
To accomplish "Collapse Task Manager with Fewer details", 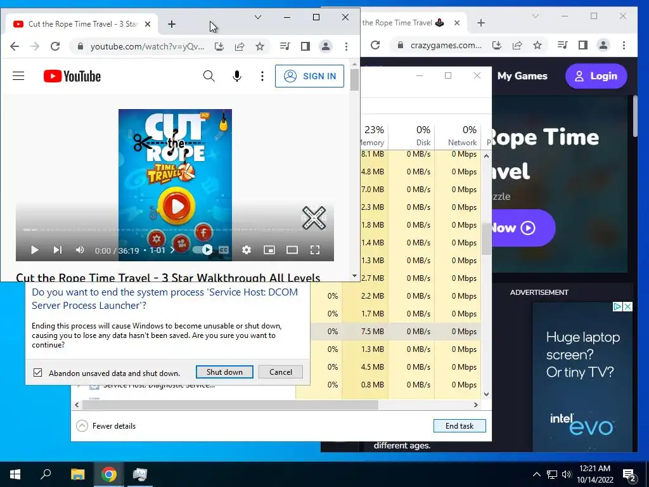I will tap(106, 425).
